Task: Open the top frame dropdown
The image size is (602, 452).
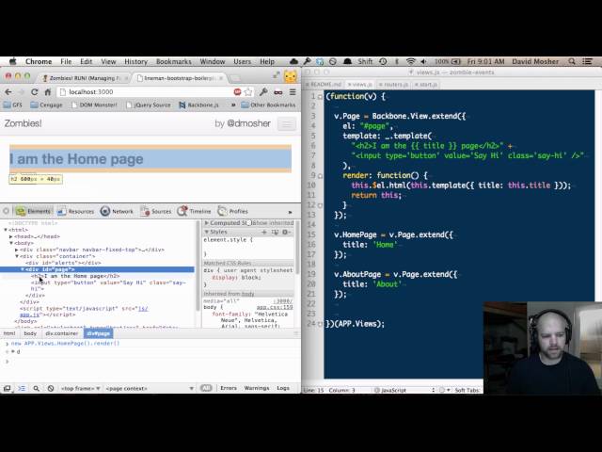Action: 80,389
